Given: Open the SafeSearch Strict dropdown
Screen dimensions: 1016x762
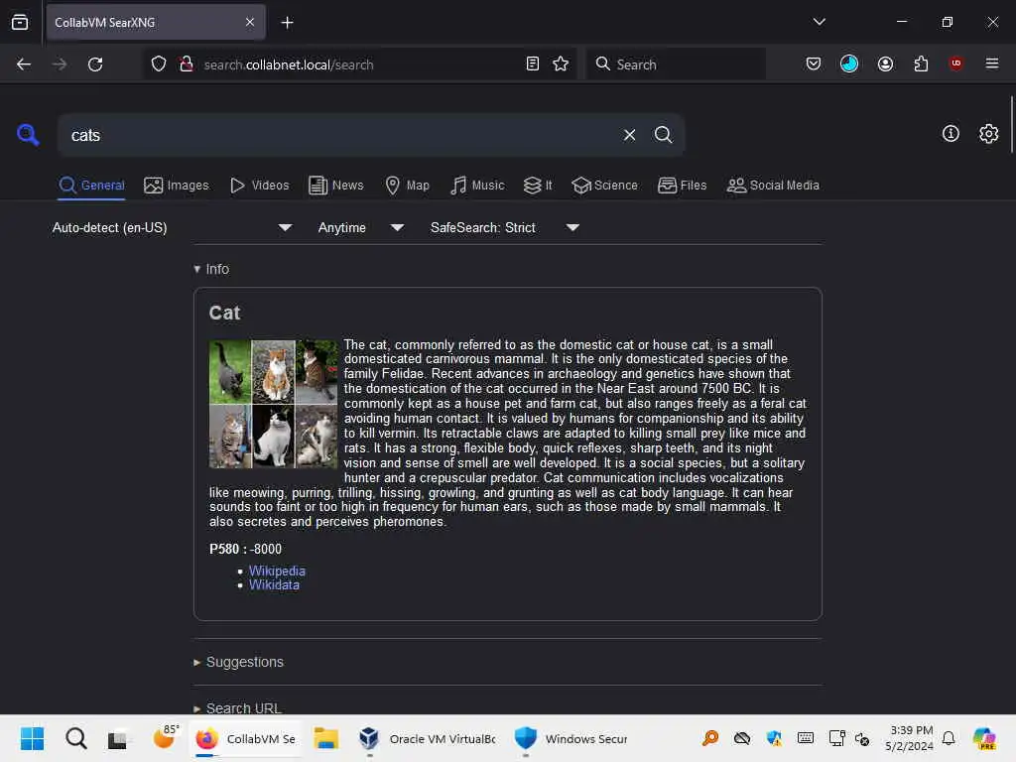Looking at the screenshot, I should [x=505, y=227].
